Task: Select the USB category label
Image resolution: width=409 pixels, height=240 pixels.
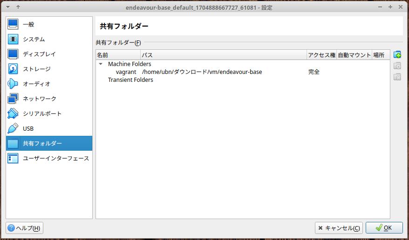Action: (x=28, y=128)
